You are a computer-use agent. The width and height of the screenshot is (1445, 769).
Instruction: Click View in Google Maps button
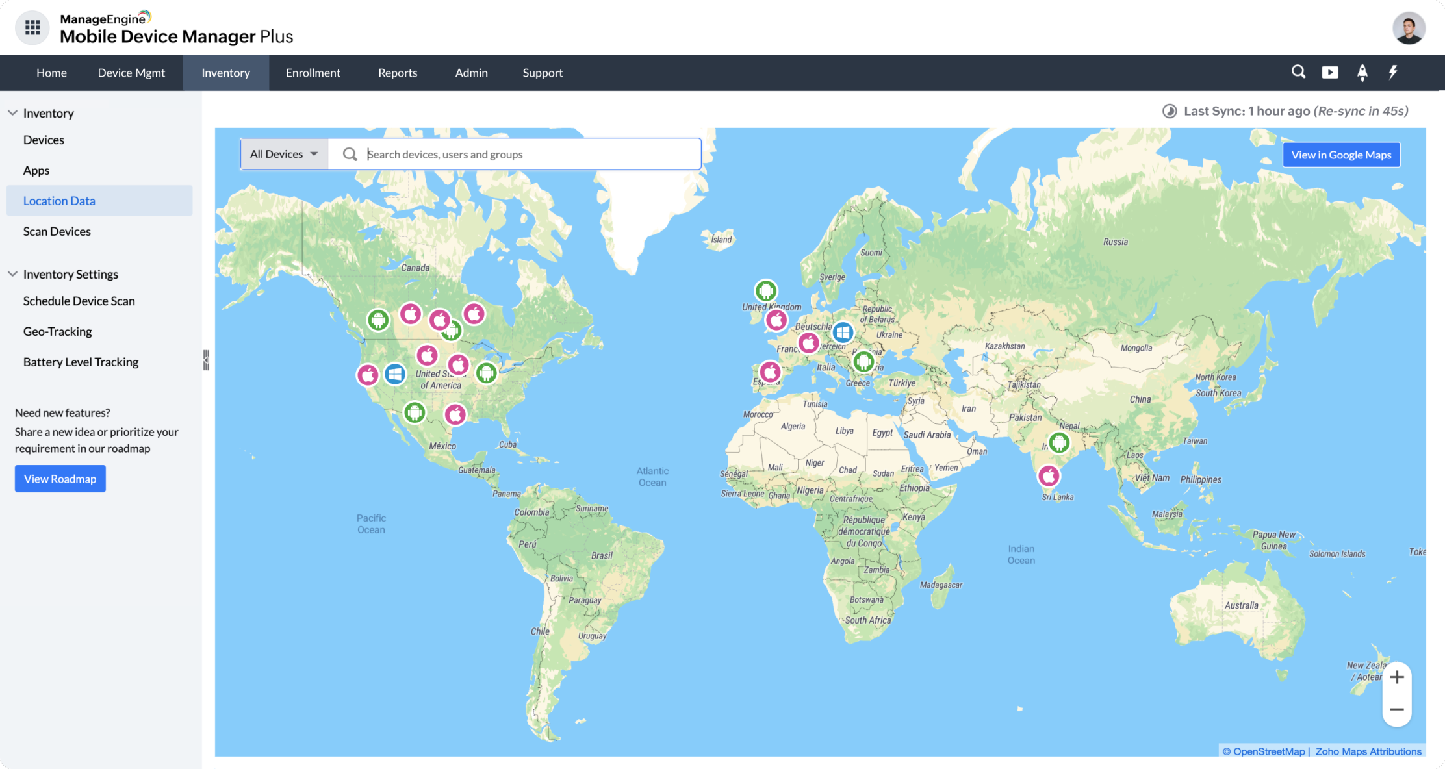[1341, 155]
